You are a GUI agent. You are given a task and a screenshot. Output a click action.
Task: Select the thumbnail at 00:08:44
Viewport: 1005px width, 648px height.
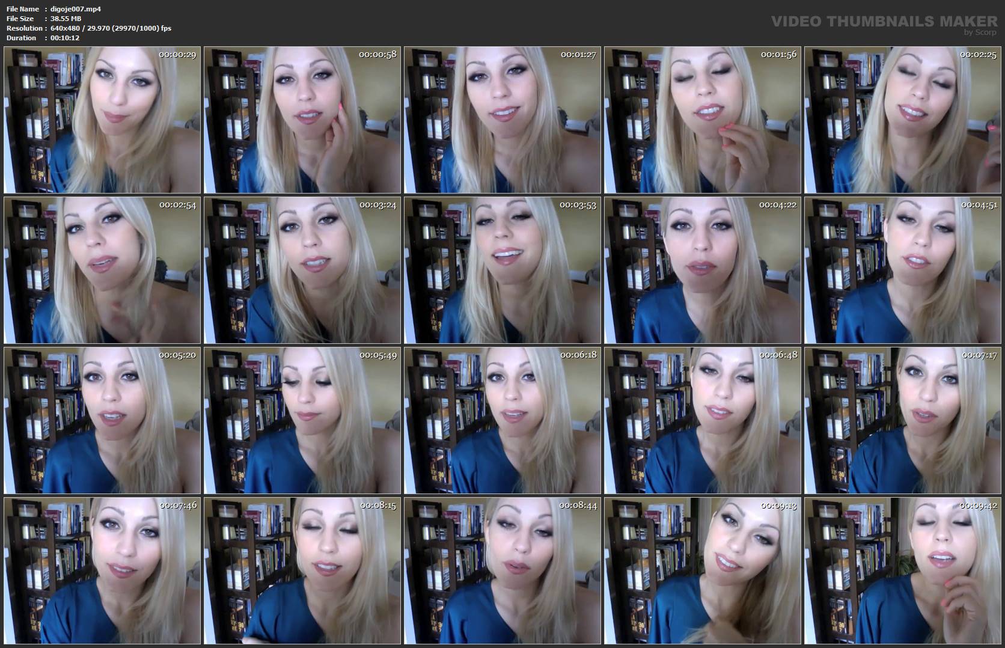click(502, 571)
